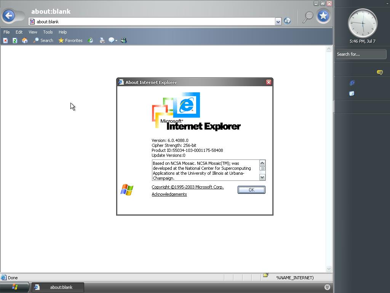Click the Go globe icon by the address bar
The width and height of the screenshot is (390, 293).
click(287, 21)
